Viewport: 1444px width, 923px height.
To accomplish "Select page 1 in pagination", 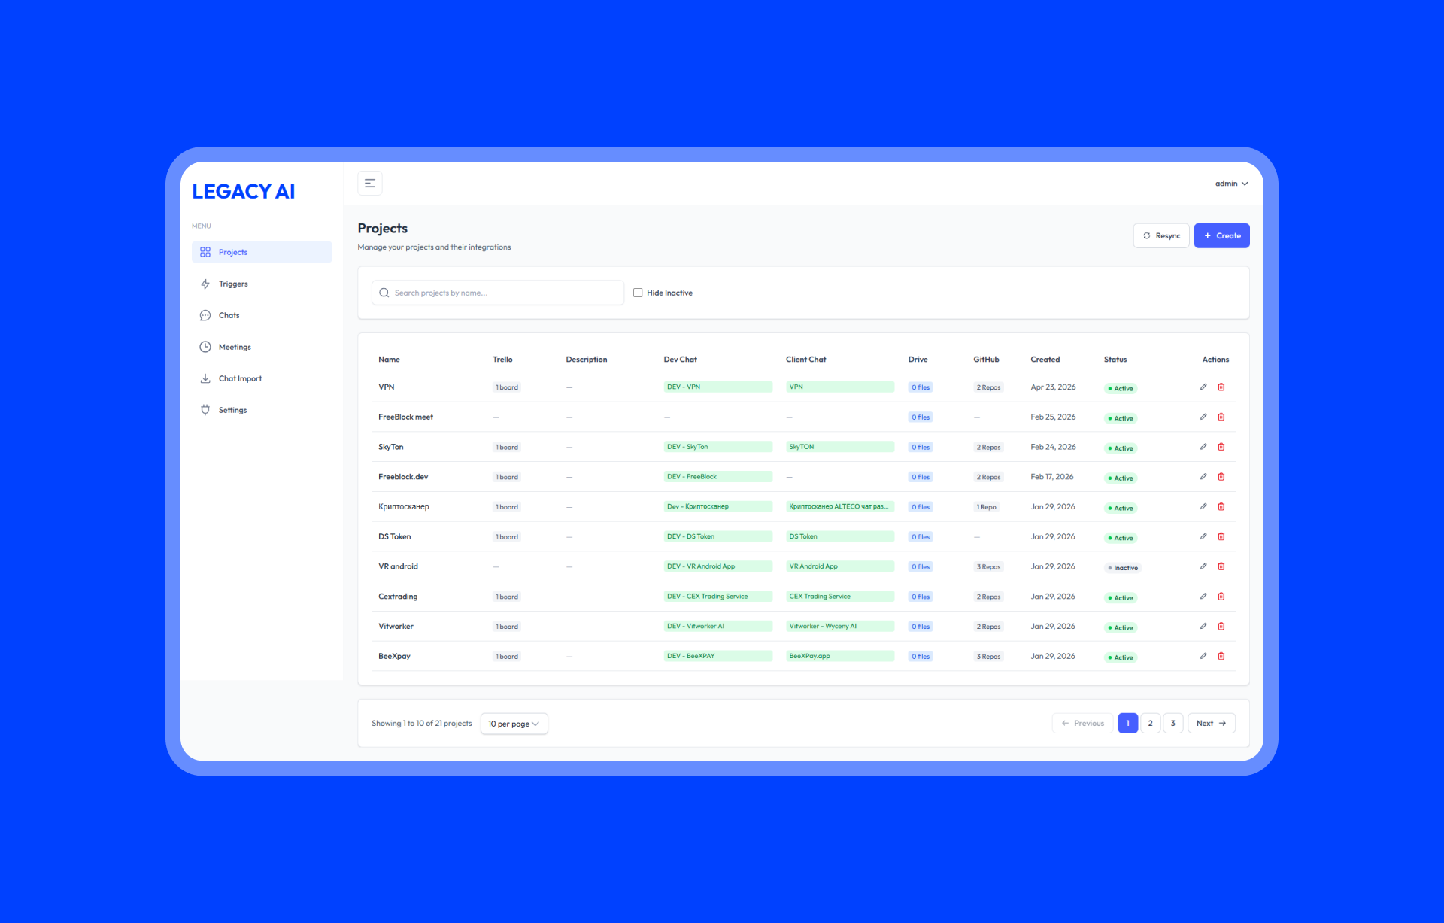I will click(x=1128, y=723).
